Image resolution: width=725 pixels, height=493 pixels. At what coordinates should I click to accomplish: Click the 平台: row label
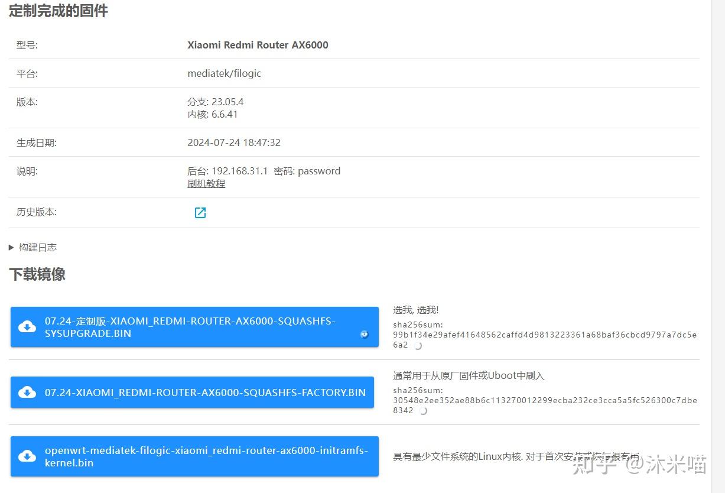[x=27, y=73]
